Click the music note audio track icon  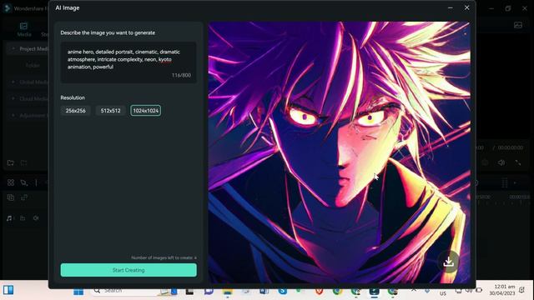tap(9, 218)
